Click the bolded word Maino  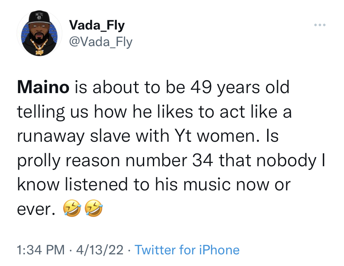[x=44, y=87]
